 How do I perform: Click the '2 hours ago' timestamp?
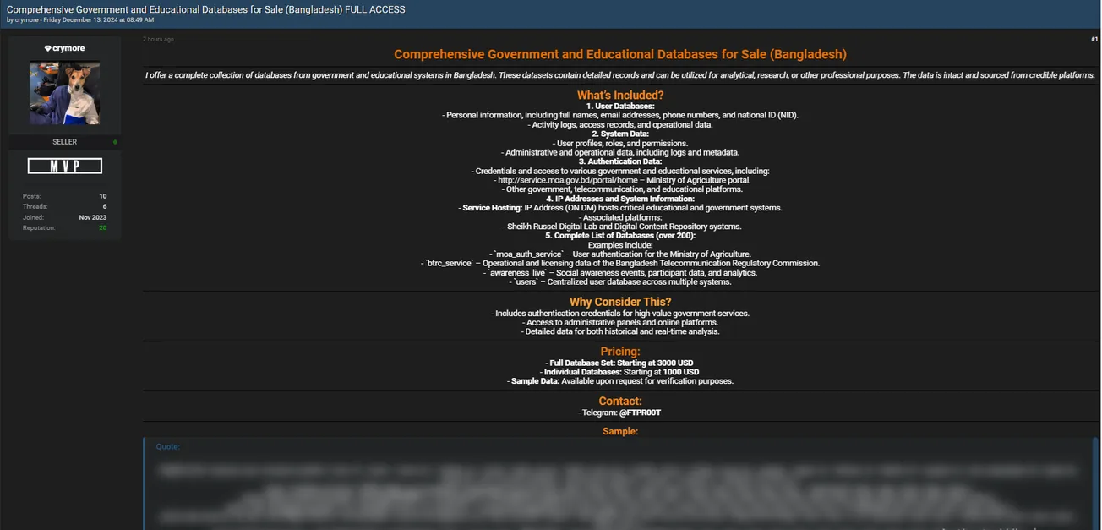158,40
